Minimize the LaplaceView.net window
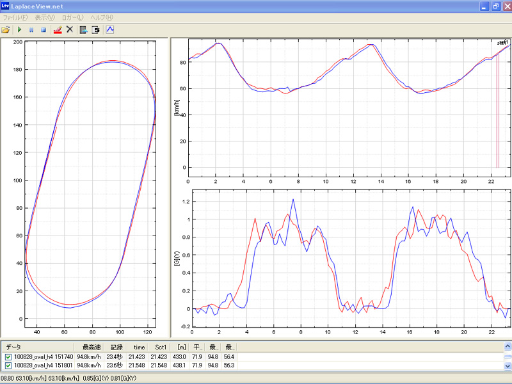This screenshot has width=512, height=384. coord(484,6)
